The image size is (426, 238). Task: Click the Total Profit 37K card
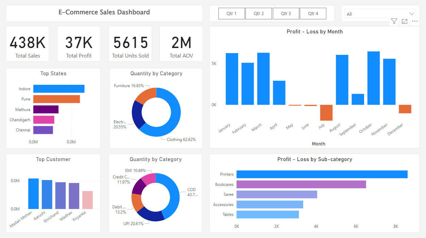pyautogui.click(x=79, y=44)
